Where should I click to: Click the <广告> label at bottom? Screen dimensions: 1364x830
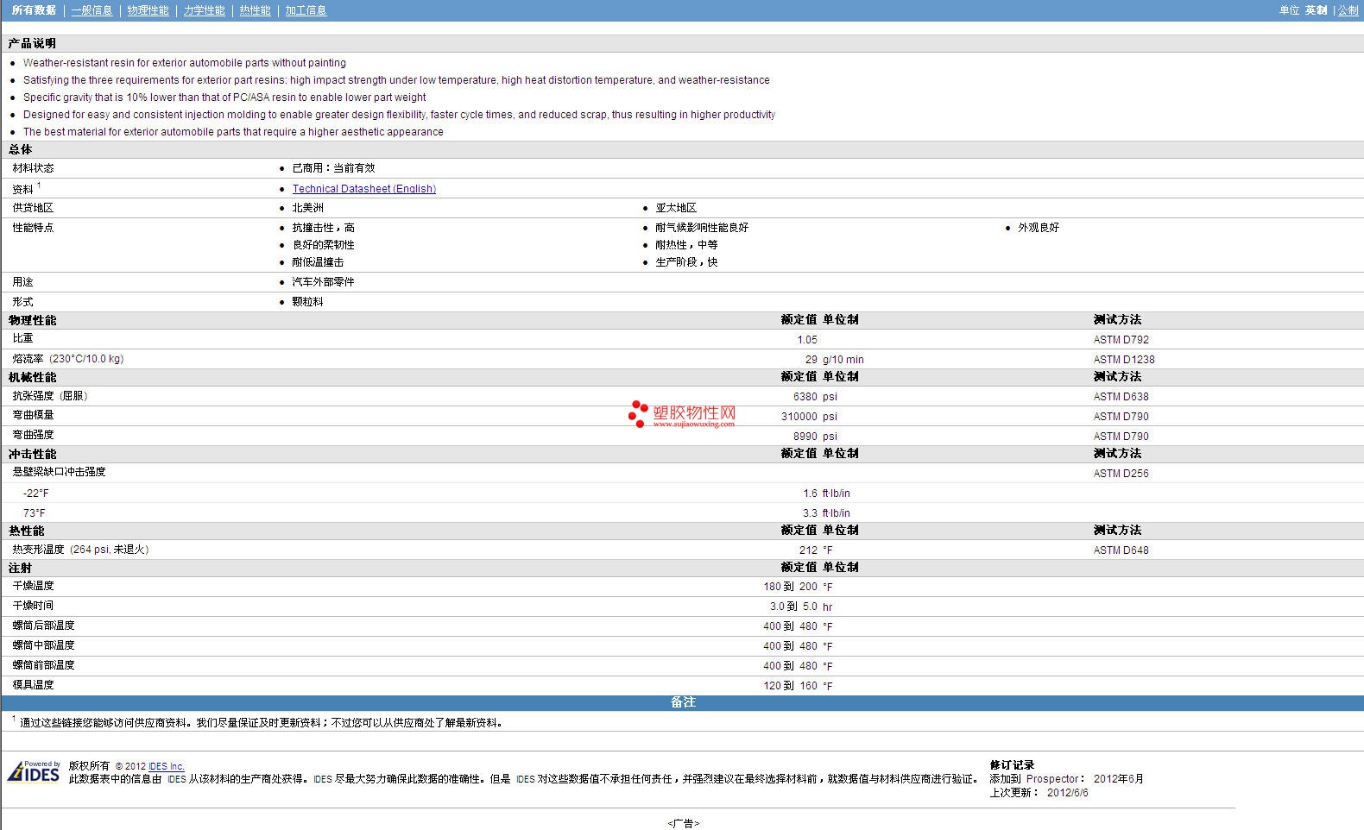point(683,823)
